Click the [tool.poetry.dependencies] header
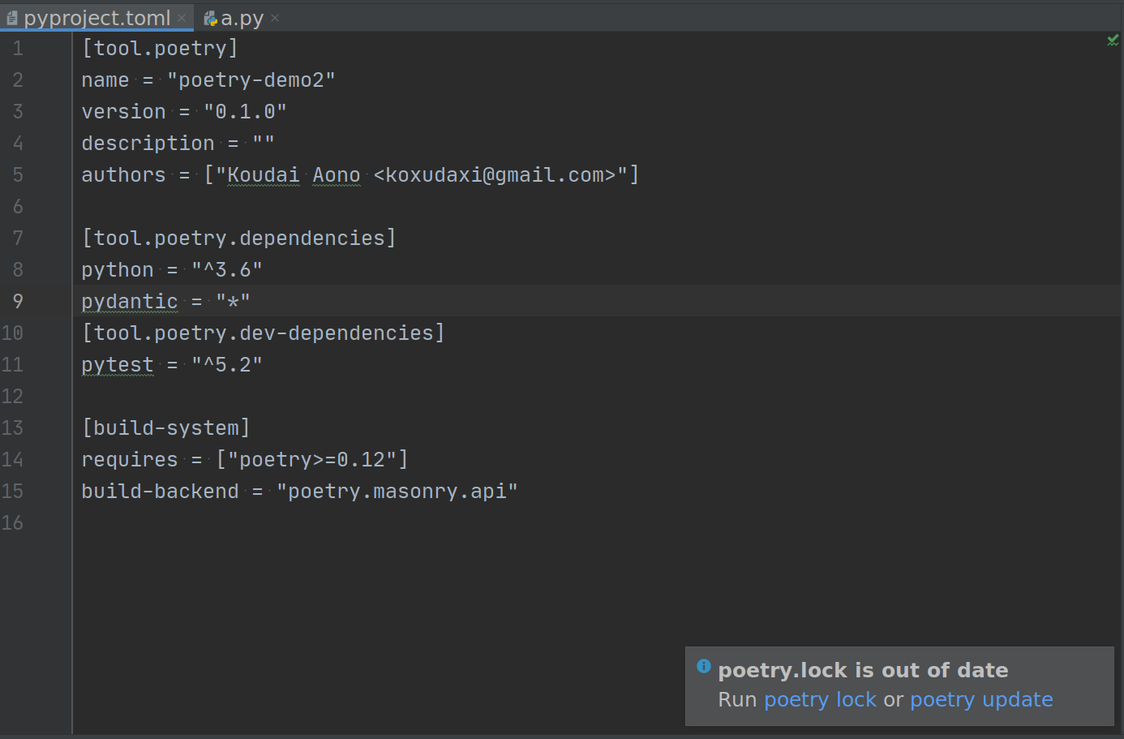 click(x=238, y=238)
